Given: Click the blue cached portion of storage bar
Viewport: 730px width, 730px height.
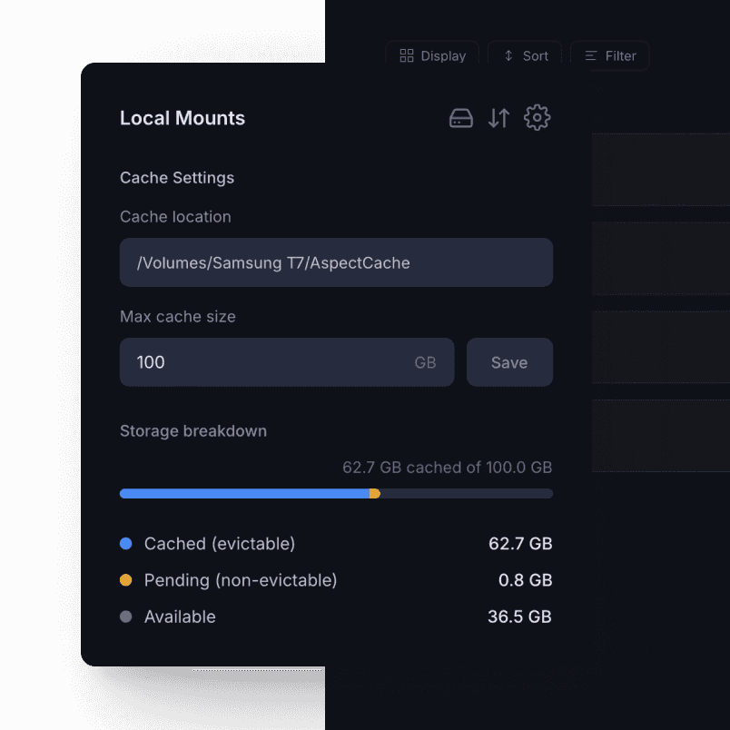Looking at the screenshot, I should pos(243,494).
